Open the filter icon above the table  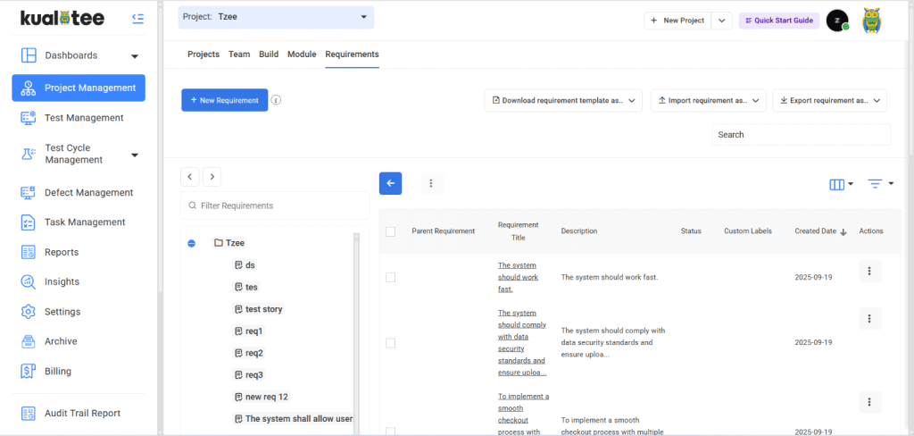880,184
